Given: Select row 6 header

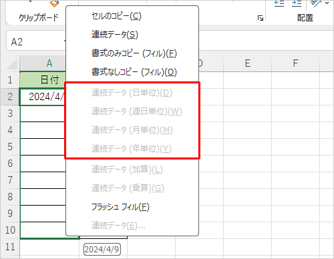Looking at the screenshot, I should pos(10,164).
